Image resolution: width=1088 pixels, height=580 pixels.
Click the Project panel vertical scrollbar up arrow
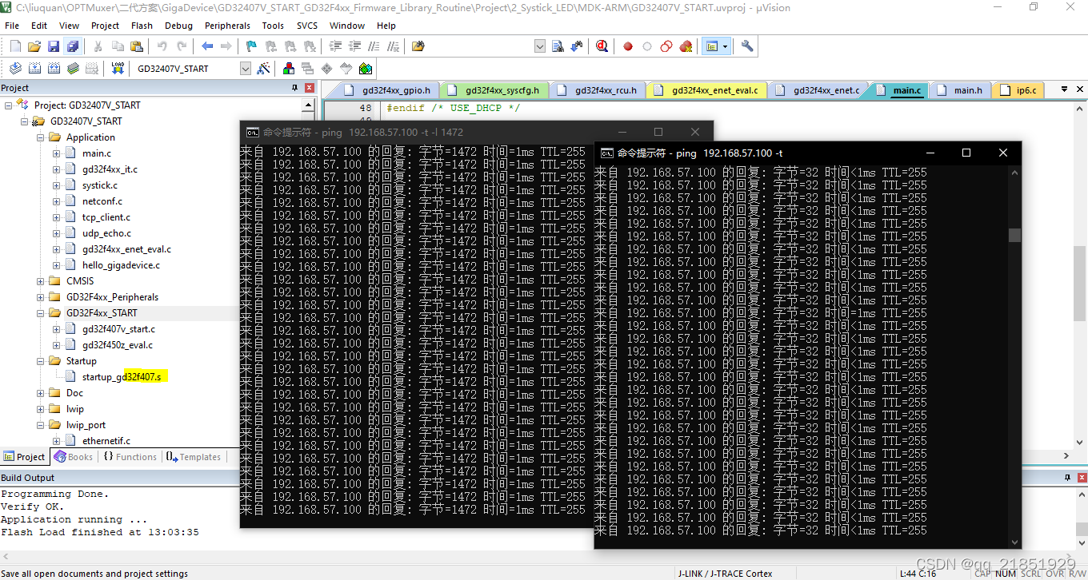[x=309, y=105]
